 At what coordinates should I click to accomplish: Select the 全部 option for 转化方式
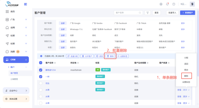[x=63, y=29]
